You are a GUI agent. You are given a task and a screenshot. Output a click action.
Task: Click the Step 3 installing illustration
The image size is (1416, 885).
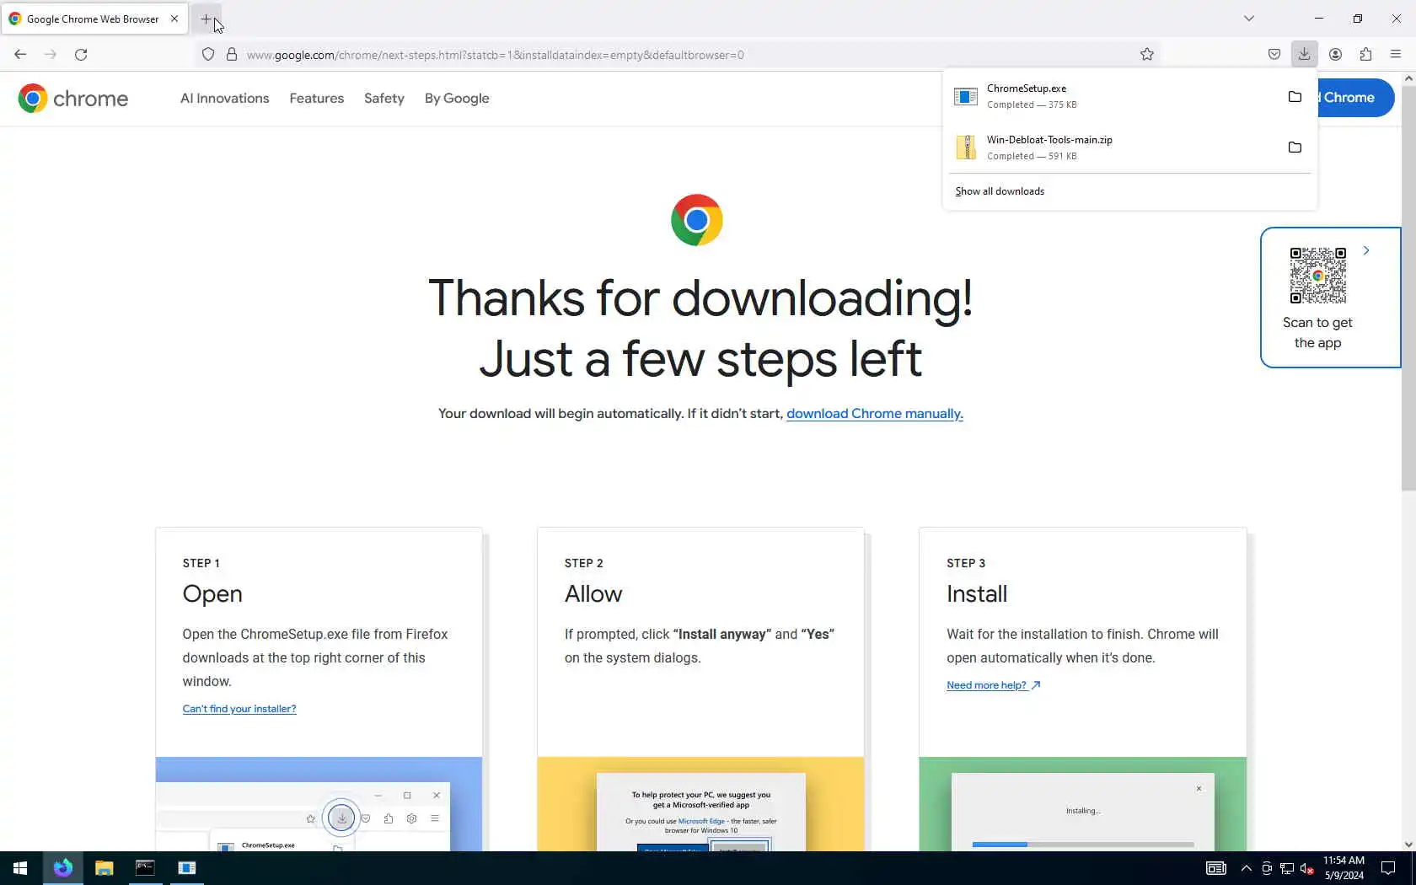(x=1082, y=804)
